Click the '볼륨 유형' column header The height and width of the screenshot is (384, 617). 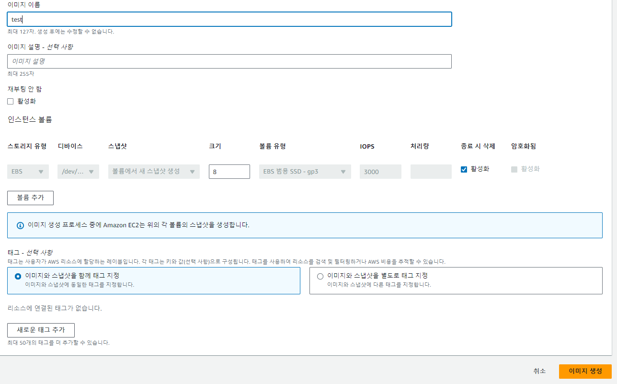(x=273, y=146)
